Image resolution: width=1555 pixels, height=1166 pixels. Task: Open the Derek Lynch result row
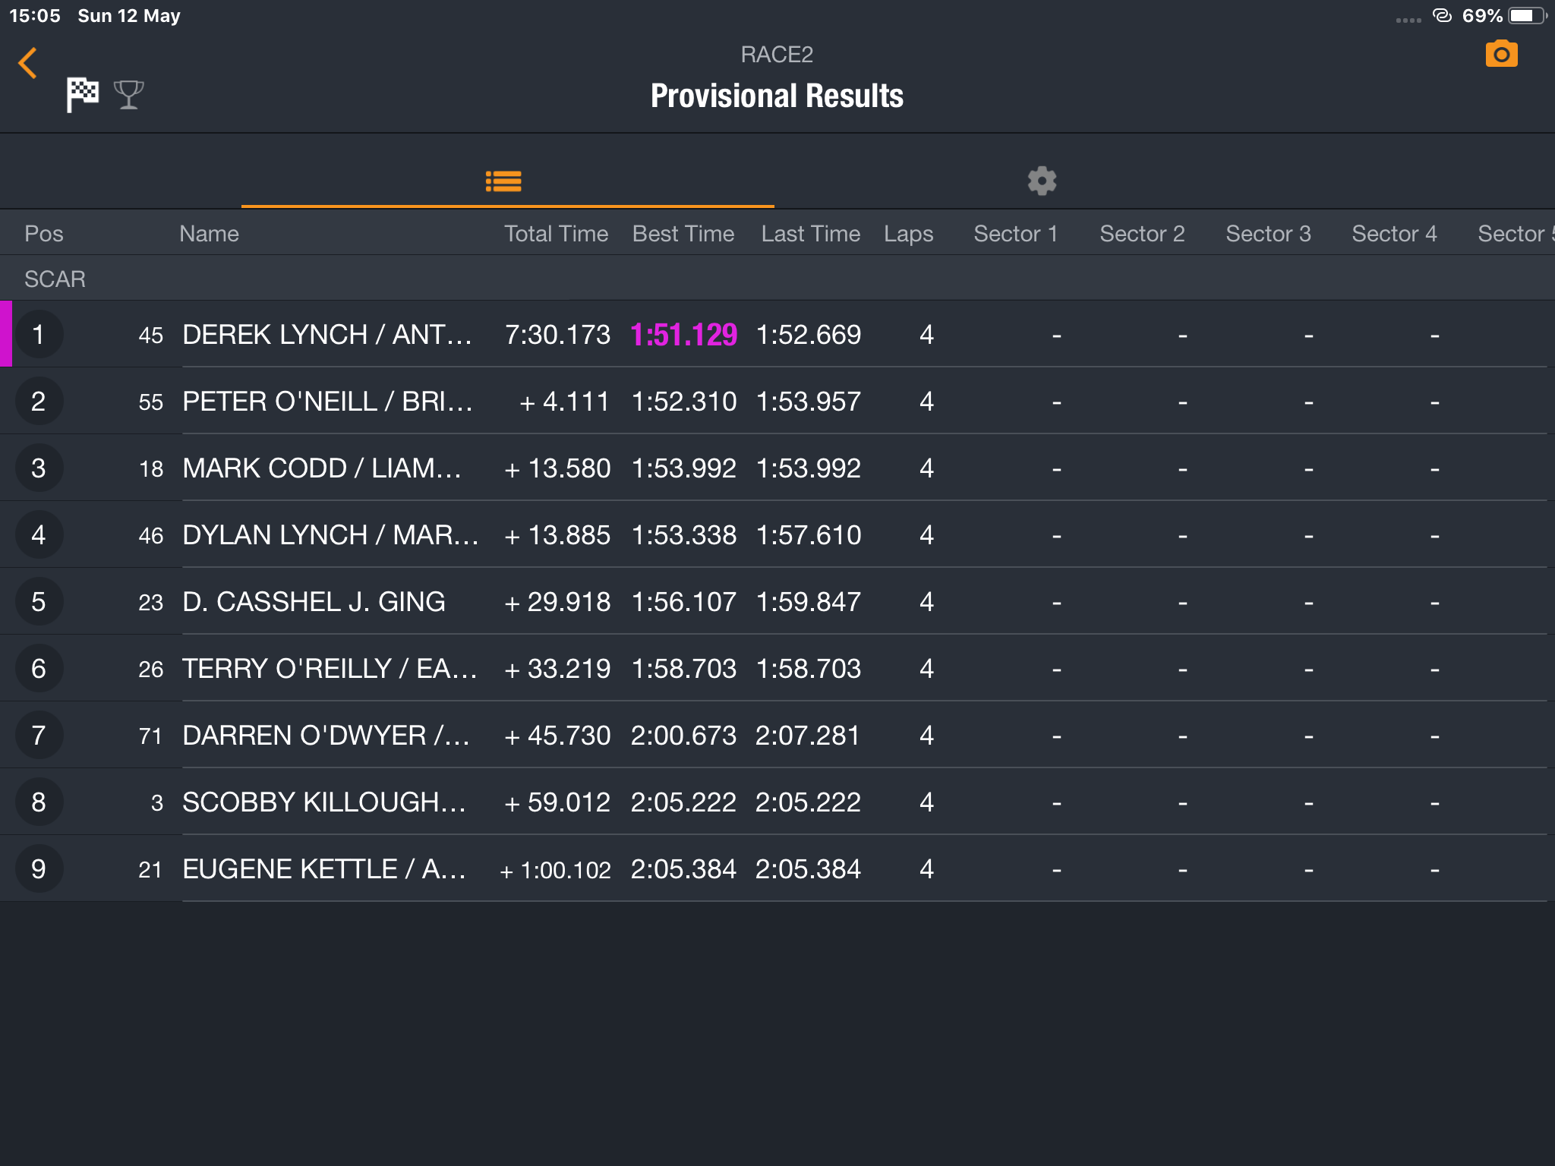777,334
